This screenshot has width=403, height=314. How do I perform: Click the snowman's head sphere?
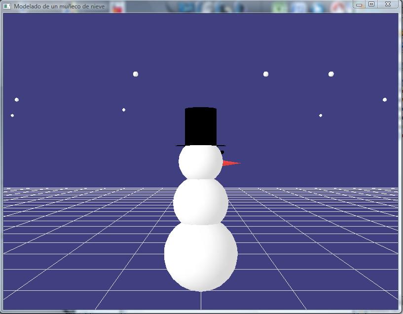point(200,162)
